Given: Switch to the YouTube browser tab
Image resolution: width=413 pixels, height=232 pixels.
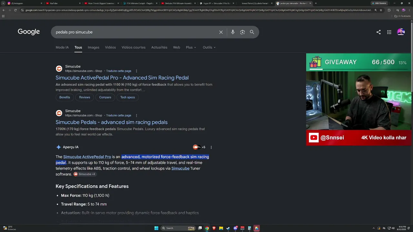Looking at the screenshot, I should [x=63, y=3].
